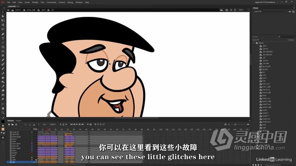
Task: Select the Oval tool
Action: 3,51
